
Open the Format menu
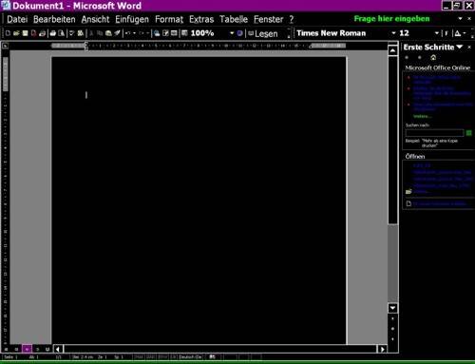click(169, 19)
